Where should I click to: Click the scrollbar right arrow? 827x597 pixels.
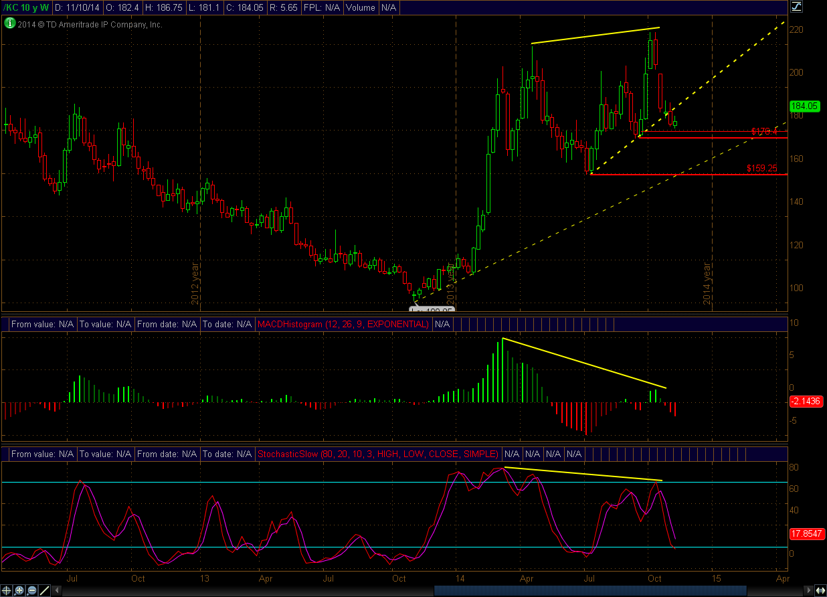click(808, 590)
